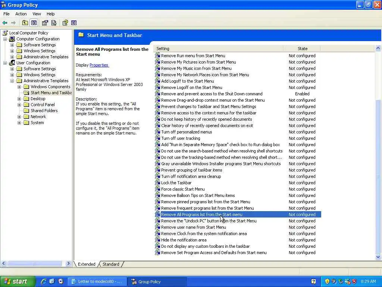Screen dimensions: 382x287
Task: Click the policy icon beside Hide the notification area
Action: tap(157, 240)
